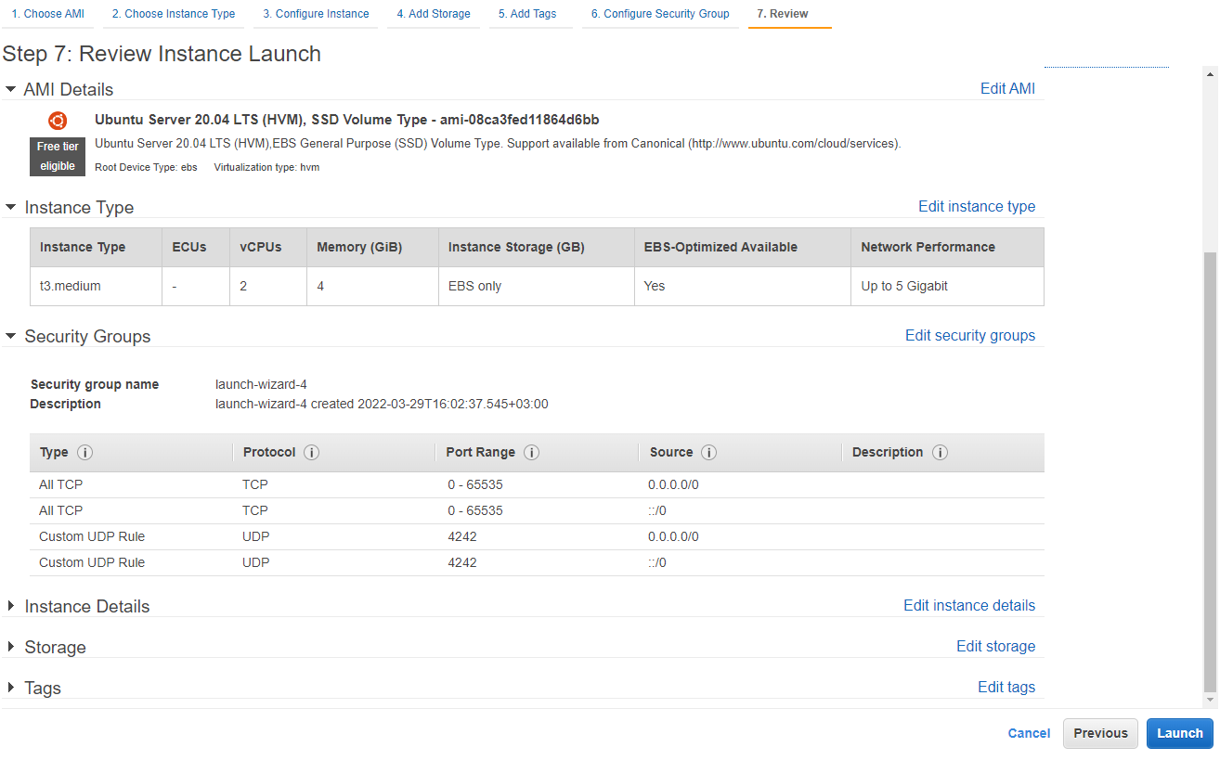Click the Previous button
The height and width of the screenshot is (760, 1220).
point(1100,733)
